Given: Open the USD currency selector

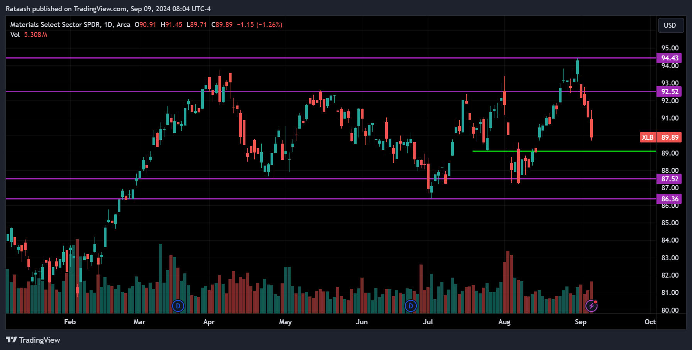Looking at the screenshot, I should tap(671, 25).
